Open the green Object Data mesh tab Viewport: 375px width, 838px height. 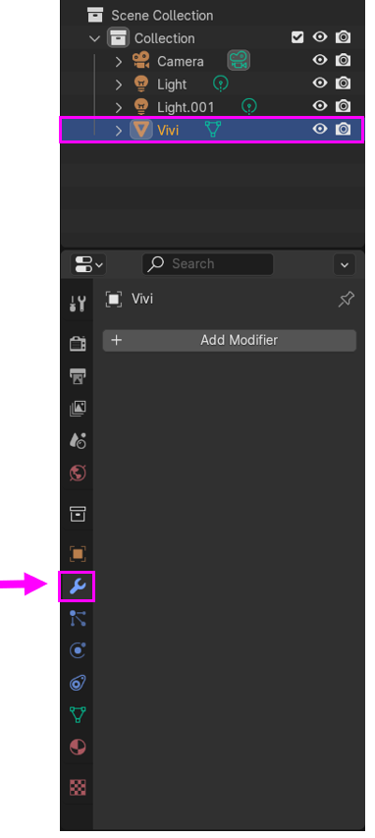[78, 714]
